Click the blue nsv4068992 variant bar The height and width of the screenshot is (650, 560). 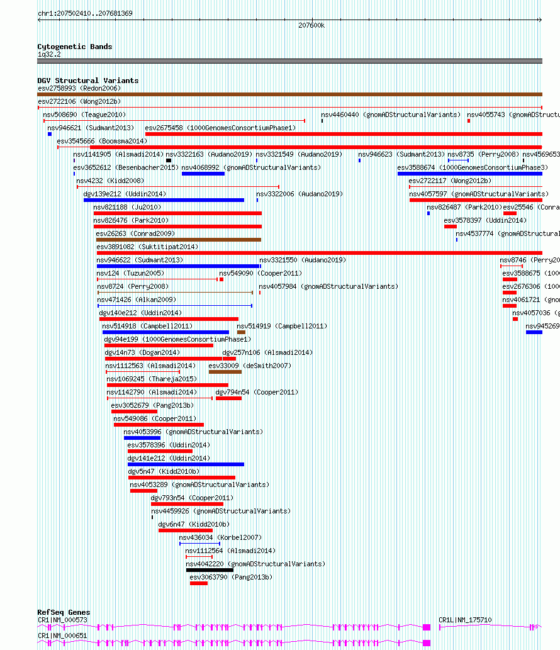[203, 174]
